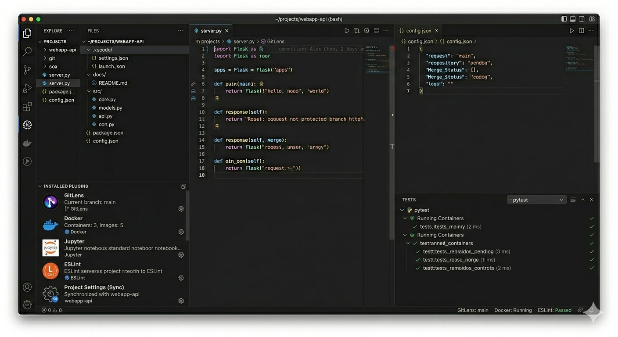Run config.json with the play icon
Viewport: 618px width, 337px height.
571,31
